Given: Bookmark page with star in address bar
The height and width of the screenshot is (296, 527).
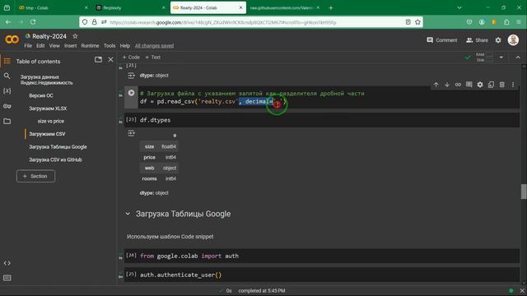Looking at the screenshot, I should [x=417, y=22].
